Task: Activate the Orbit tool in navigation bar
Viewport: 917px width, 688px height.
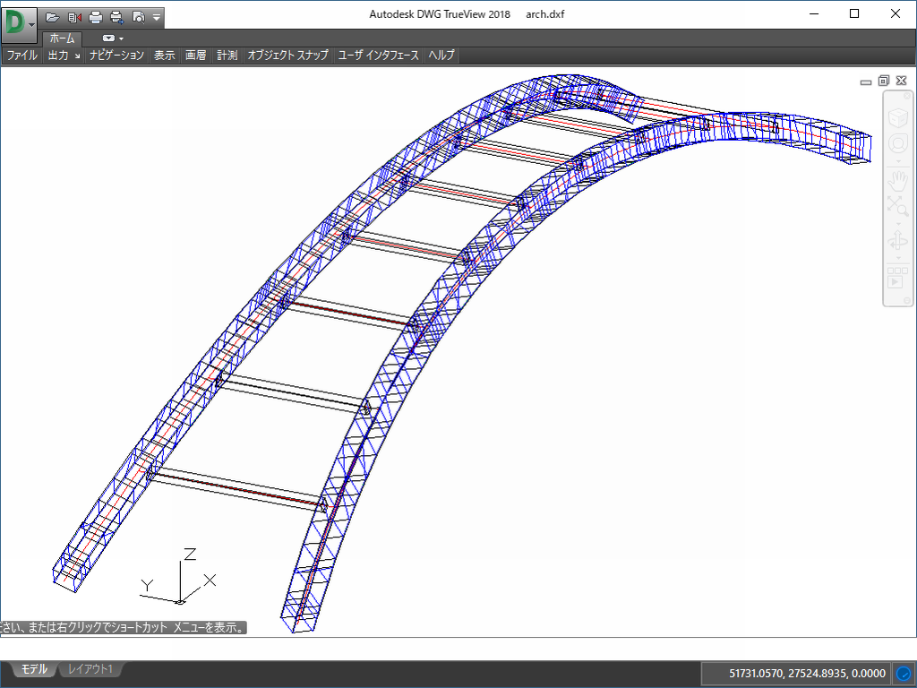Action: (x=897, y=241)
